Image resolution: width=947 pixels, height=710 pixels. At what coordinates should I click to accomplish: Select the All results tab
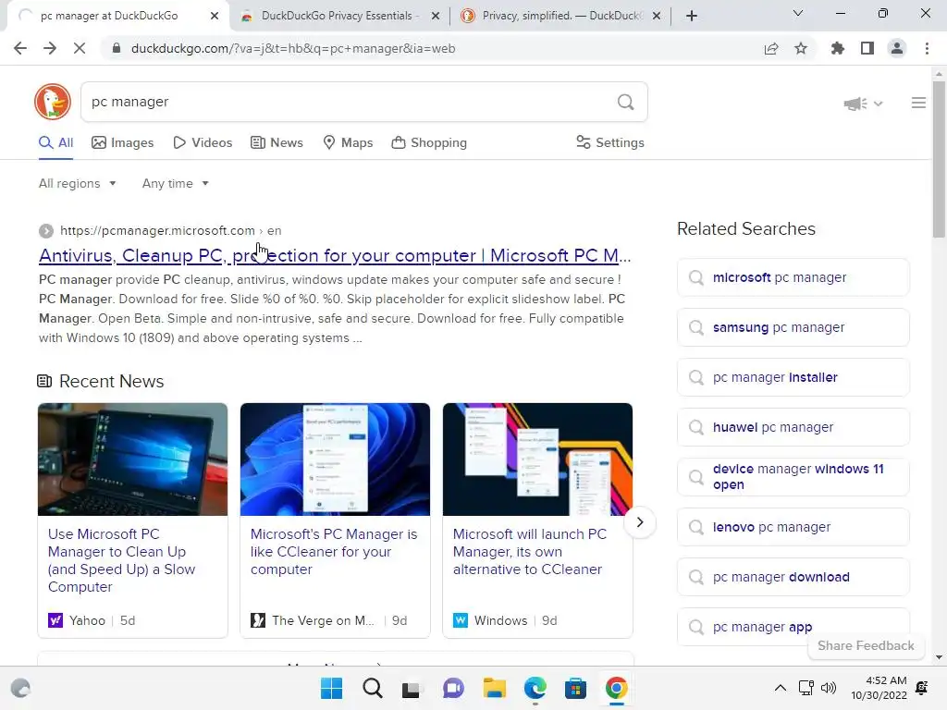tap(55, 143)
